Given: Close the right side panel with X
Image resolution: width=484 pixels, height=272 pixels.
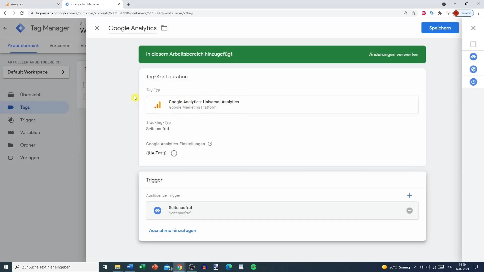Looking at the screenshot, I should point(473,28).
